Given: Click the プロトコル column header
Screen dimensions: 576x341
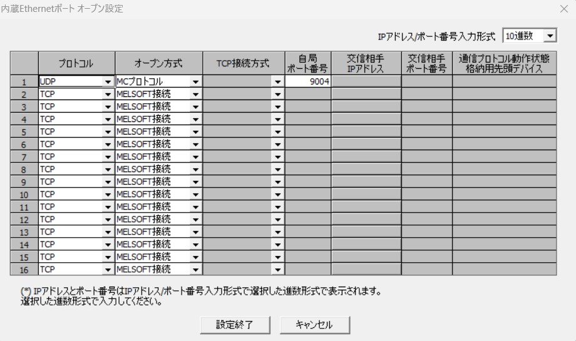Looking at the screenshot, I should click(x=76, y=63).
